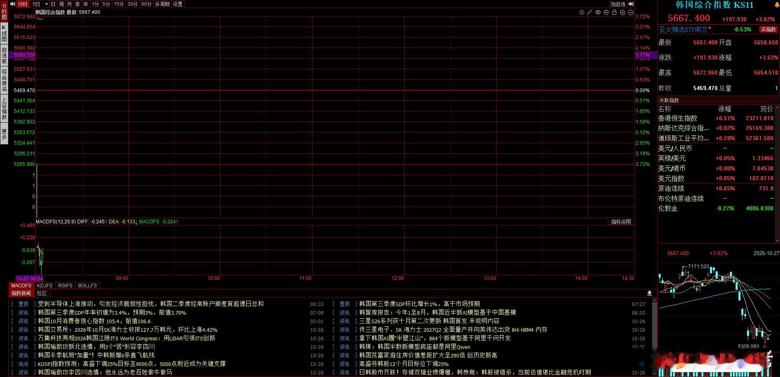Select the drawing pen tool icon

tap(589, 13)
